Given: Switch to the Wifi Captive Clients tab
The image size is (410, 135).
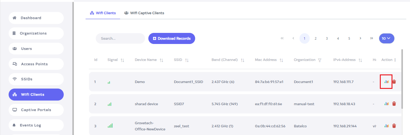Looking at the screenshot, I should coord(144,13).
